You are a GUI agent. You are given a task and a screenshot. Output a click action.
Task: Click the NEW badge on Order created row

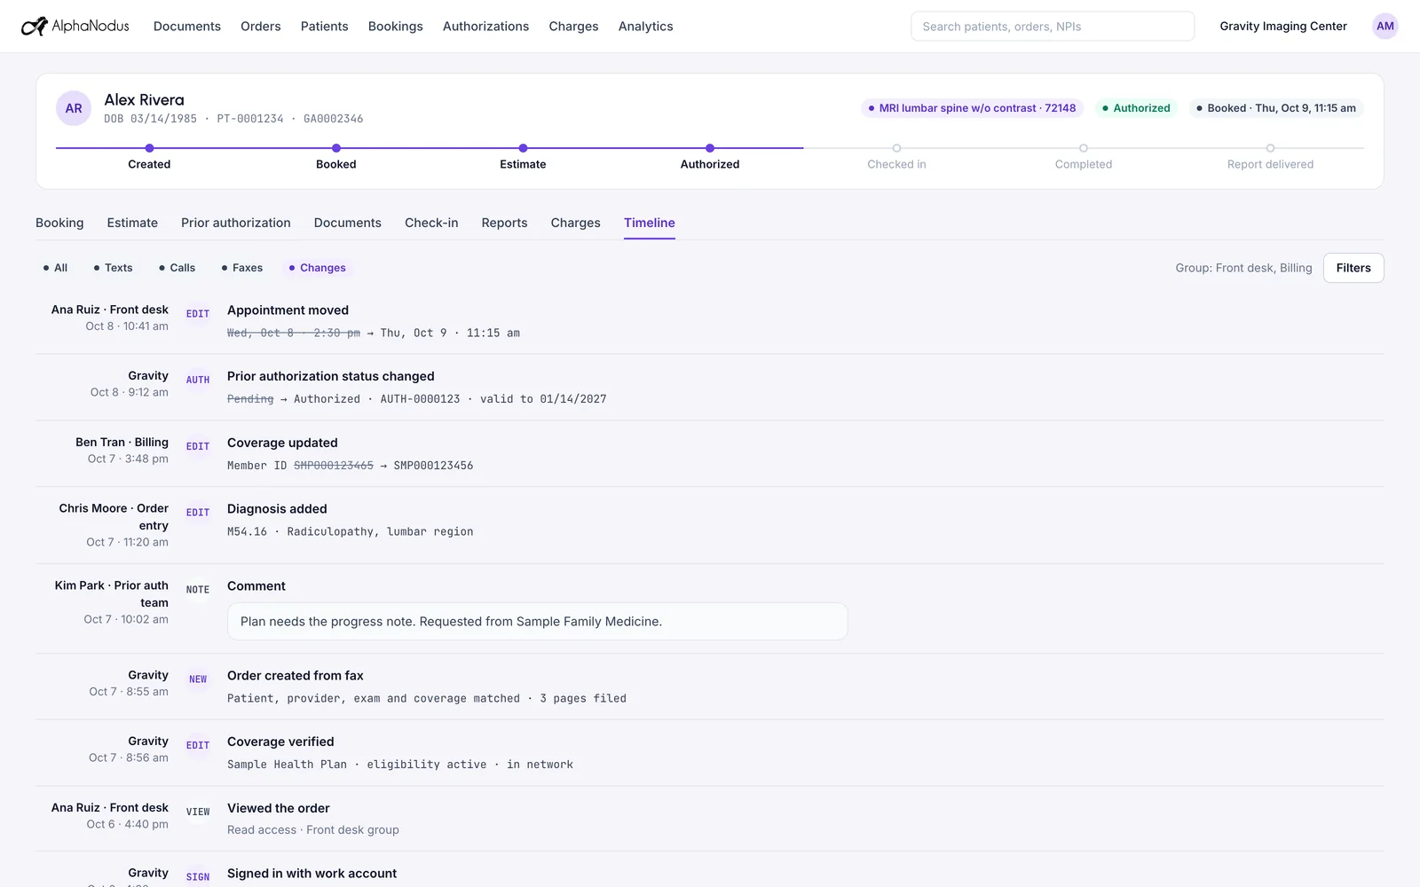click(198, 679)
